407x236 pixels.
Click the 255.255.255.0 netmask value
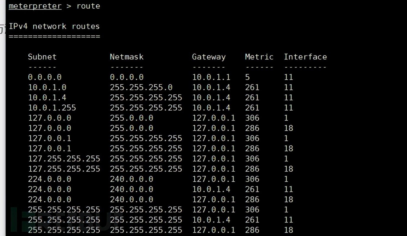click(x=141, y=87)
